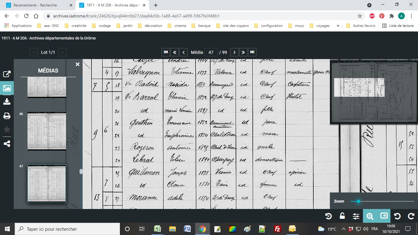Go to next media page
This screenshot has width=418, height=235.
pos(234,52)
